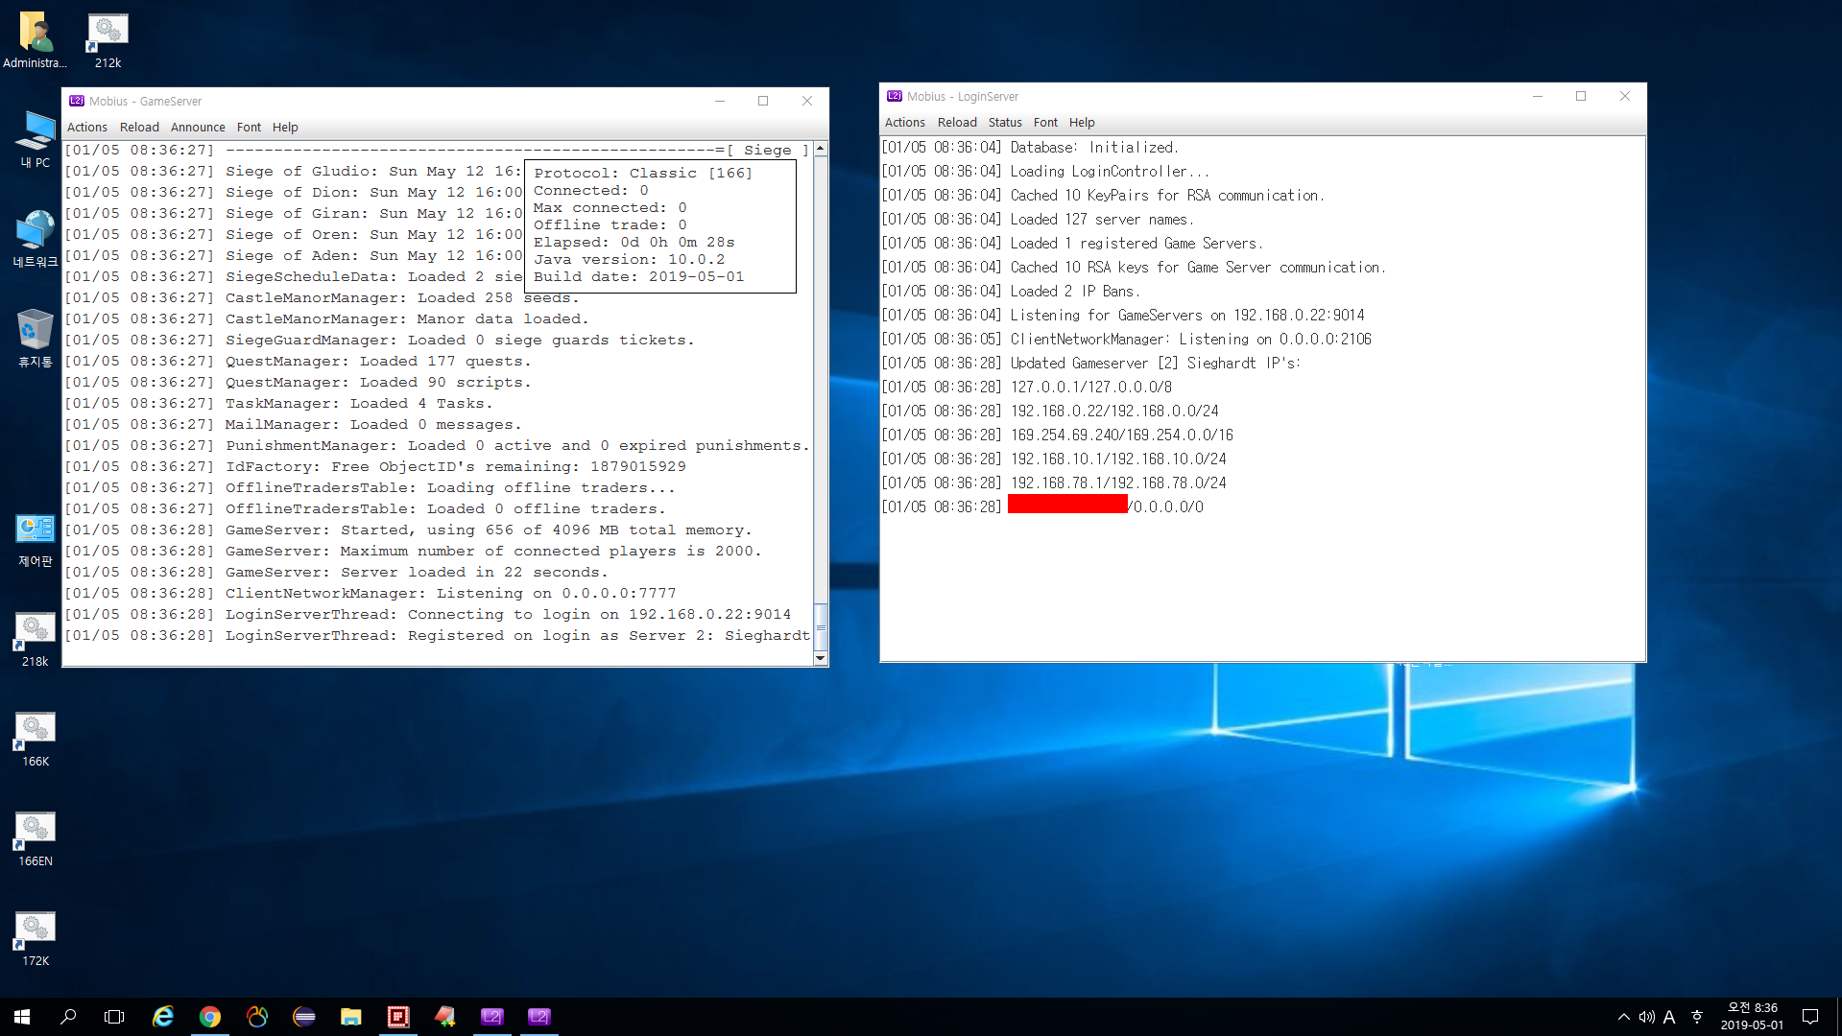Open the 휴지통 recycle bin icon
The image size is (1842, 1036).
[x=36, y=339]
